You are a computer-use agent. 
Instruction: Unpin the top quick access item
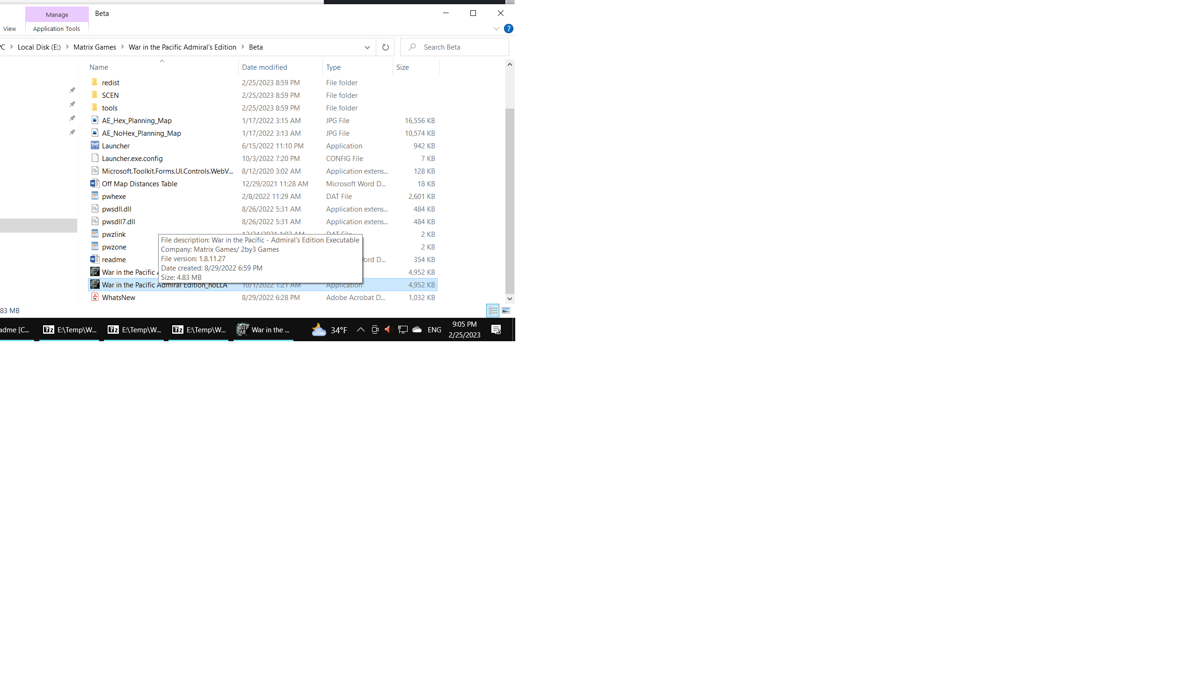tap(73, 89)
